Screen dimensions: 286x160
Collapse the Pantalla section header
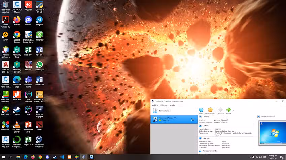pos(206,138)
